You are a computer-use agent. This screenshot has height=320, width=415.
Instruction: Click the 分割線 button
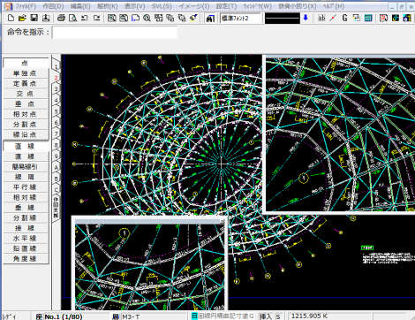pyautogui.click(x=26, y=218)
